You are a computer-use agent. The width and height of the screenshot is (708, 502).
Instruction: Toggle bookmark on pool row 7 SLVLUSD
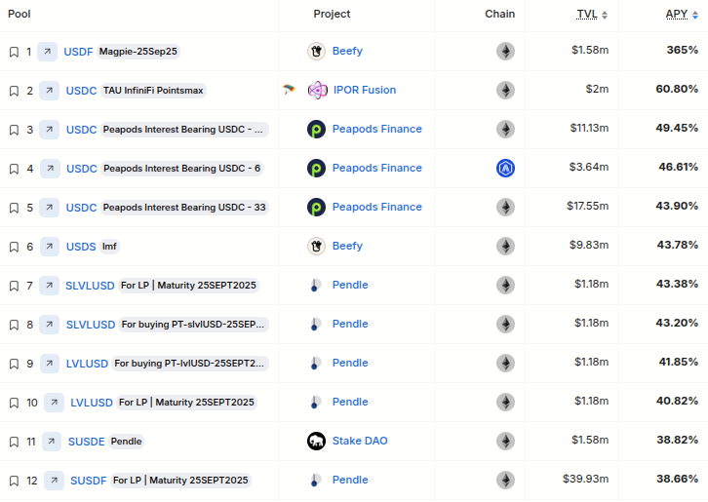click(14, 286)
